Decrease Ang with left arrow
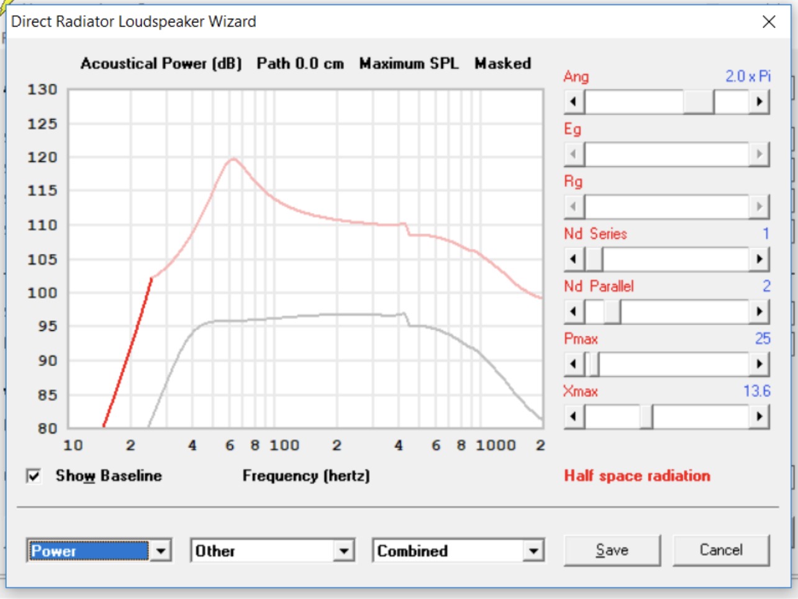The height and width of the screenshot is (599, 798). (x=574, y=101)
